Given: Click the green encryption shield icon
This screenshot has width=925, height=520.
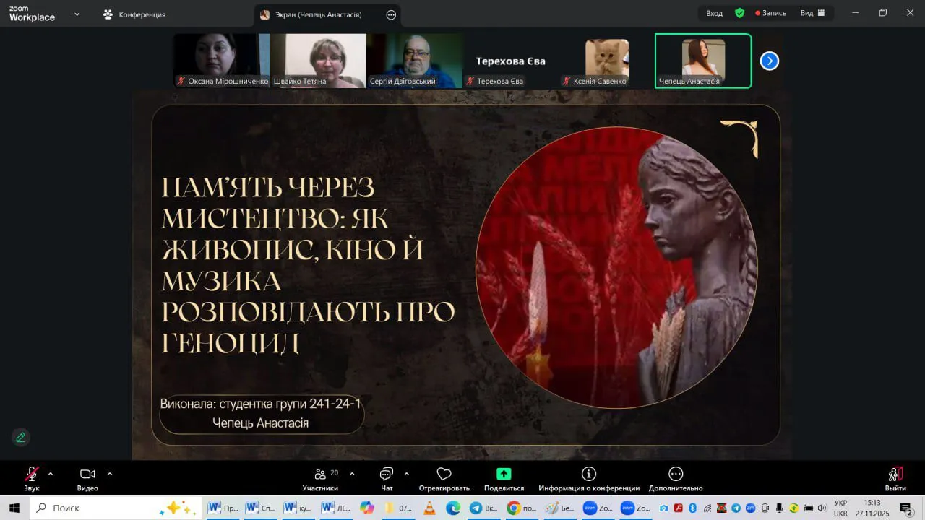Looking at the screenshot, I should [x=739, y=13].
